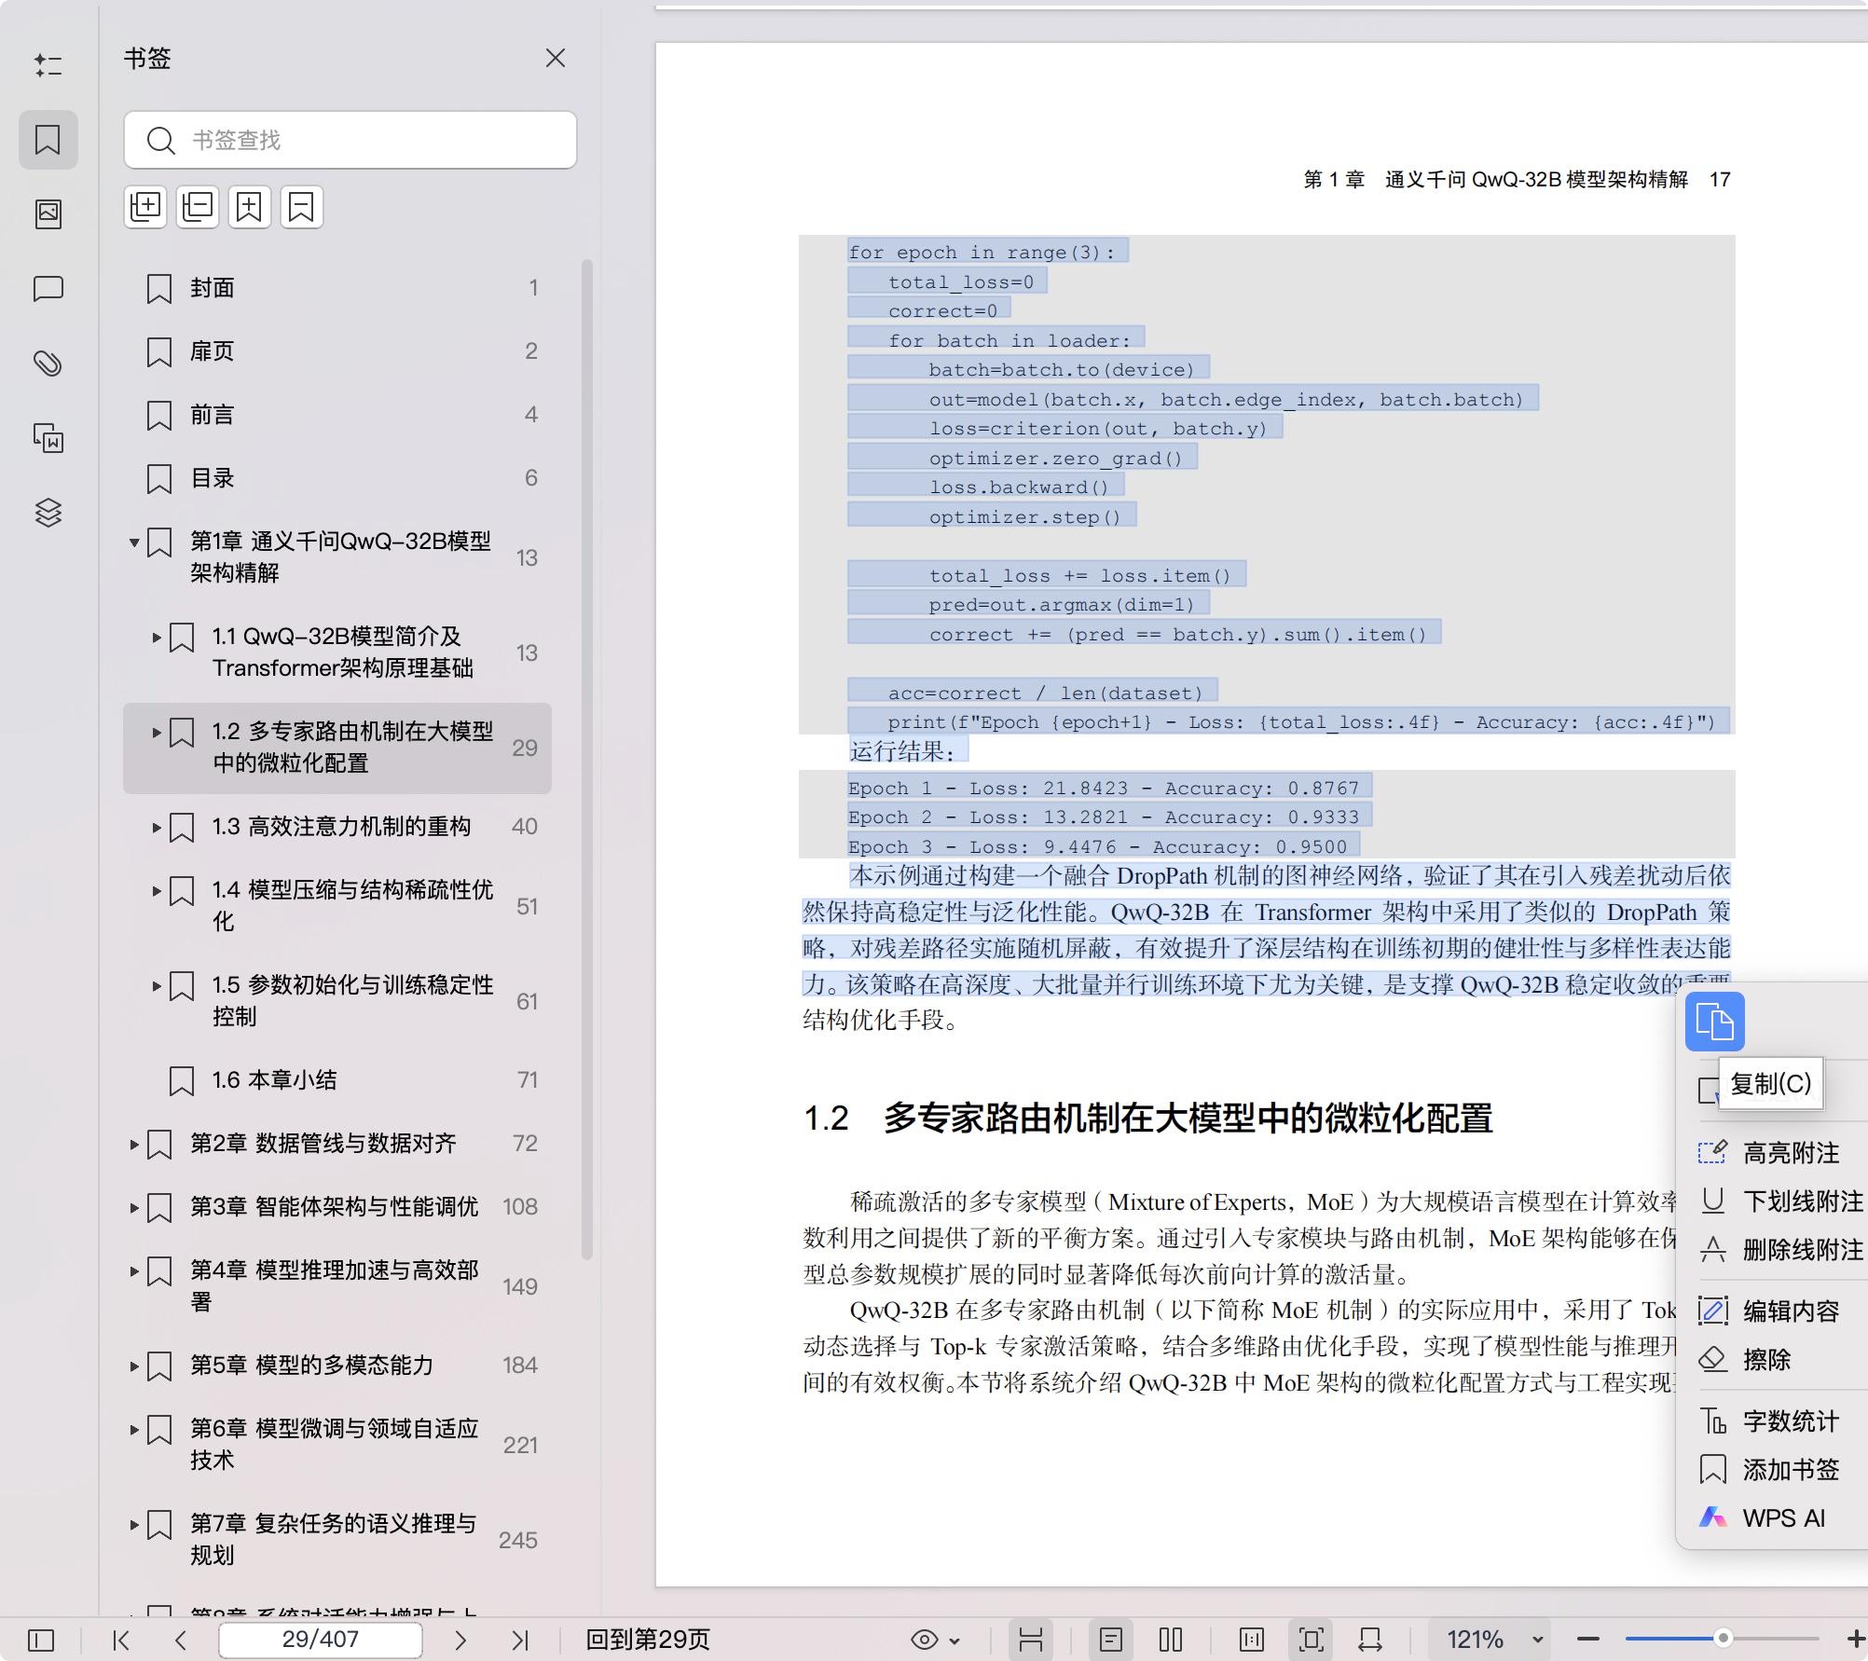
Task: Click the expand all bookmarks icon
Action: coord(145,206)
